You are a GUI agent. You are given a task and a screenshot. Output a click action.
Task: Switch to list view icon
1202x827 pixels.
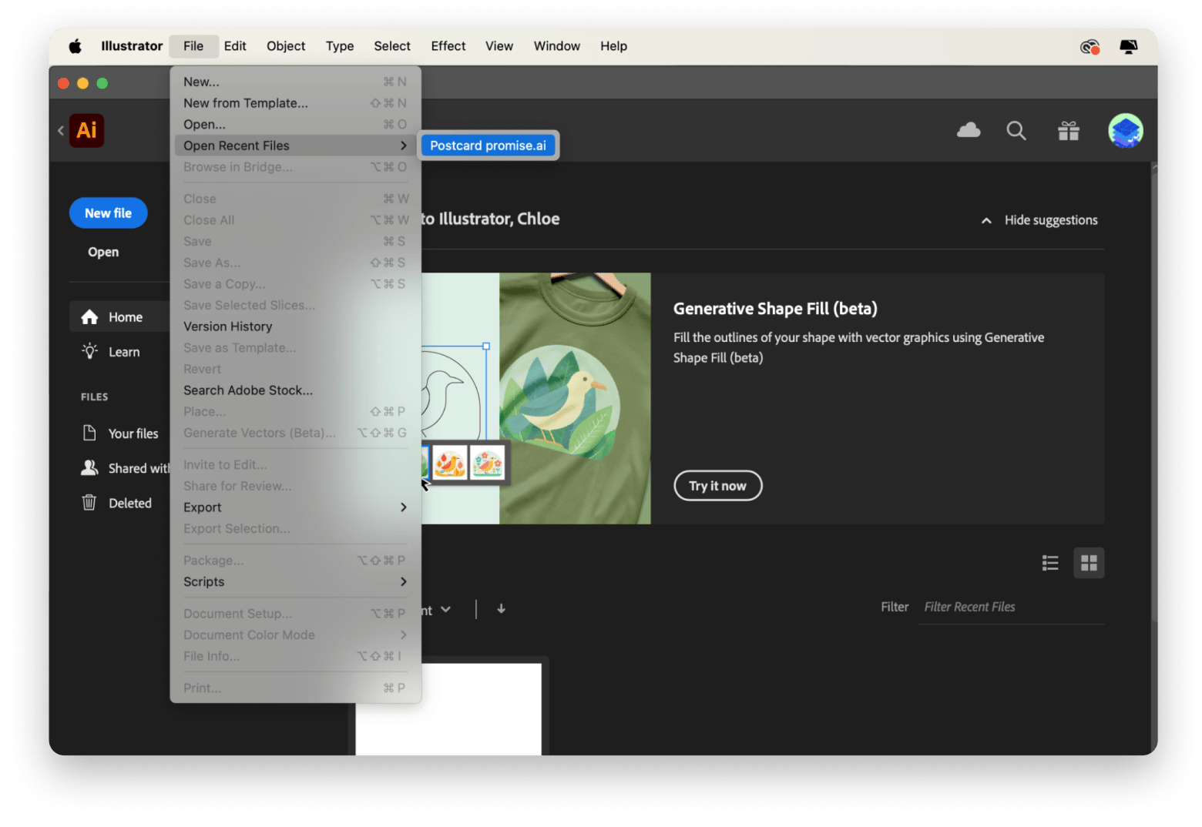(1050, 563)
